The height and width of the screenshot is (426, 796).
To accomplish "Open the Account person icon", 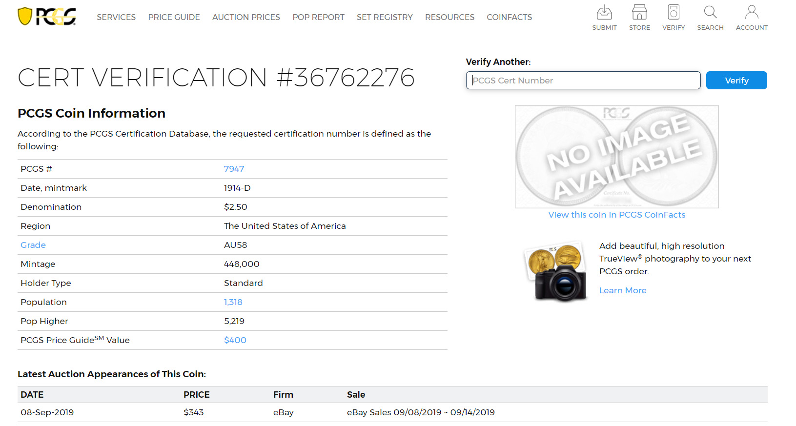I will pyautogui.click(x=752, y=12).
